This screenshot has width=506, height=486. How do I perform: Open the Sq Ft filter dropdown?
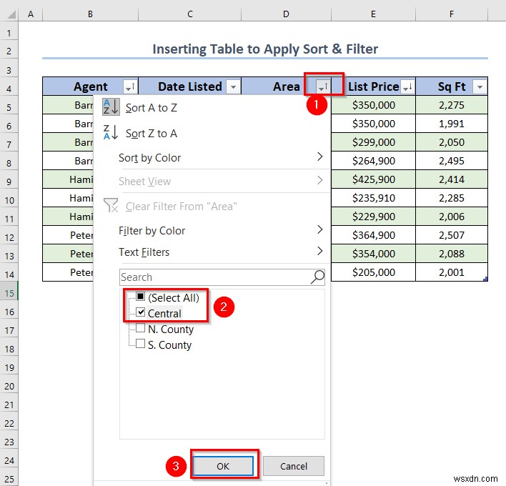coord(480,86)
